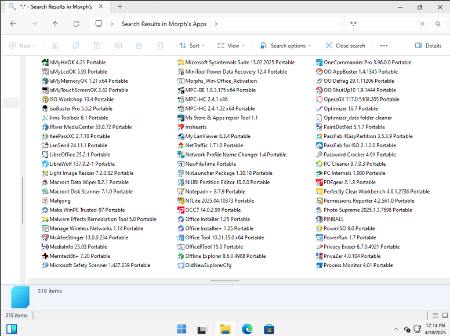Viewport: 450px width, 336px height.
Task: Click the Microsoft Sysinternals Suite folder icon
Action: click(181, 63)
